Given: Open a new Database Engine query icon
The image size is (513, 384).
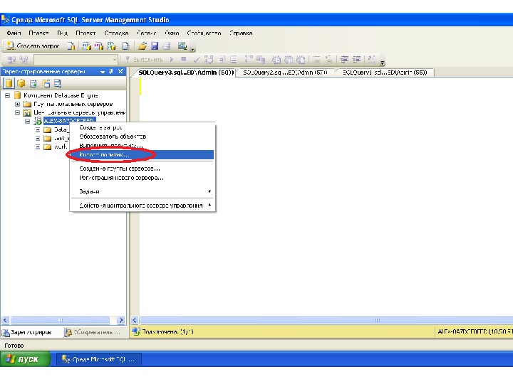Looking at the screenshot, I should pyautogui.click(x=71, y=46).
